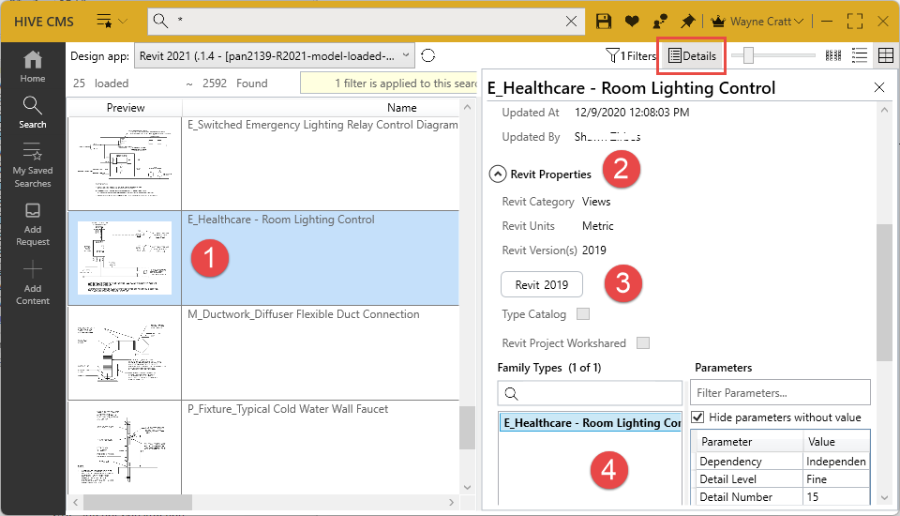The height and width of the screenshot is (516, 900).
Task: Open the Home page in the sidebar
Action: (33, 67)
